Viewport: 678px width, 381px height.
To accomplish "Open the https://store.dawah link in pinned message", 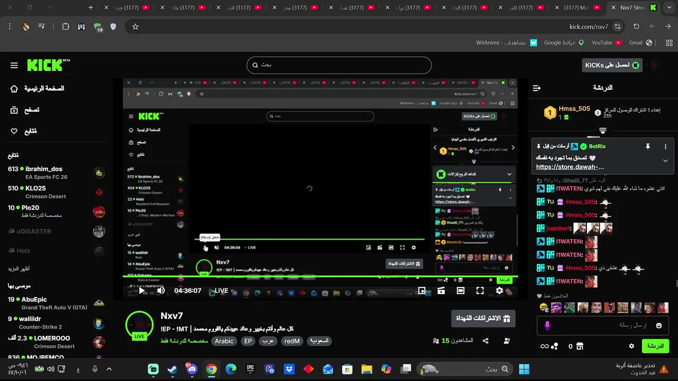I will [x=570, y=167].
